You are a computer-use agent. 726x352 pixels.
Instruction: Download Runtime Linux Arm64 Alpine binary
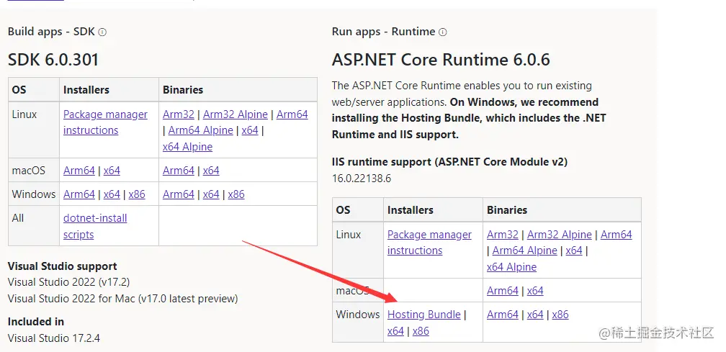[524, 251]
